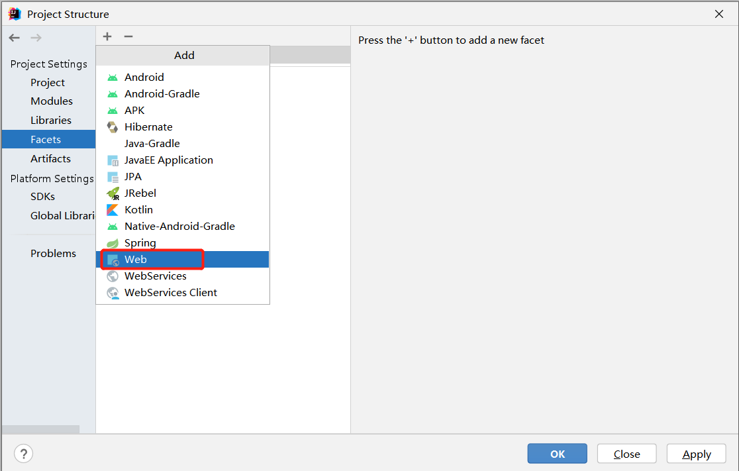Choose Spring facet entry
739x471 pixels.
(182, 243)
